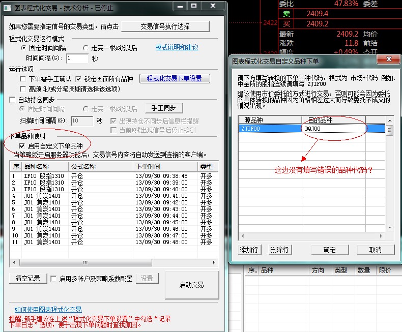
Task: Open the 模式说明和建议 link
Action: pos(177,47)
